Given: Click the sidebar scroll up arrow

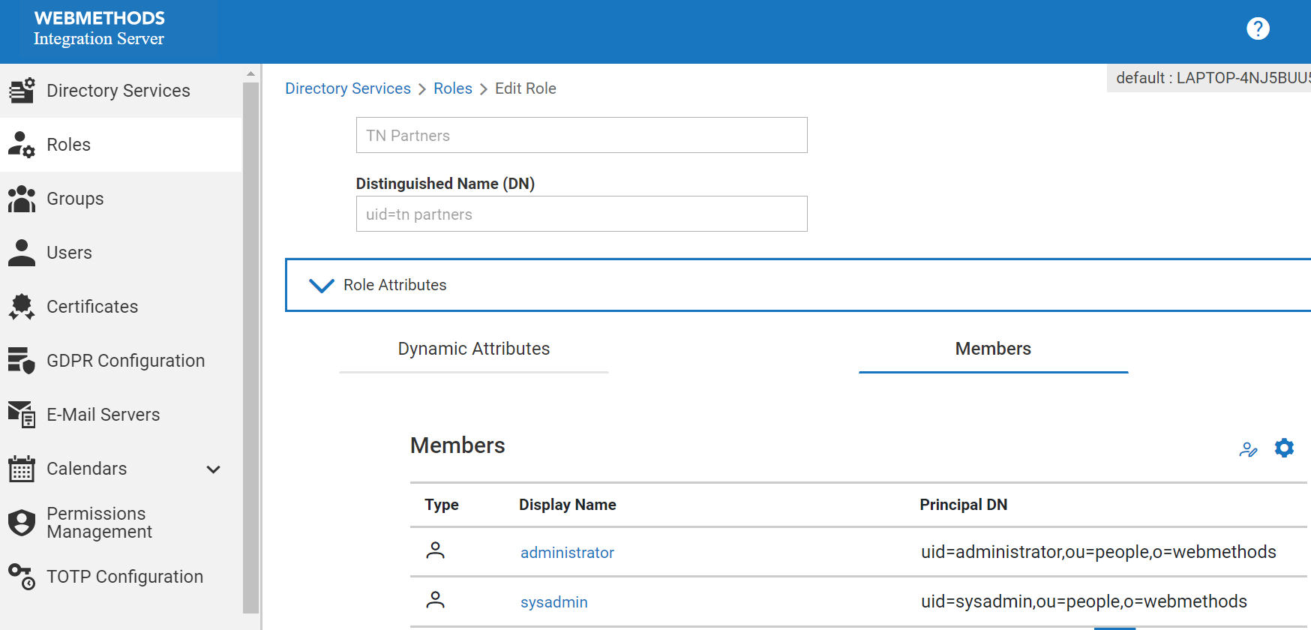Looking at the screenshot, I should click(250, 73).
